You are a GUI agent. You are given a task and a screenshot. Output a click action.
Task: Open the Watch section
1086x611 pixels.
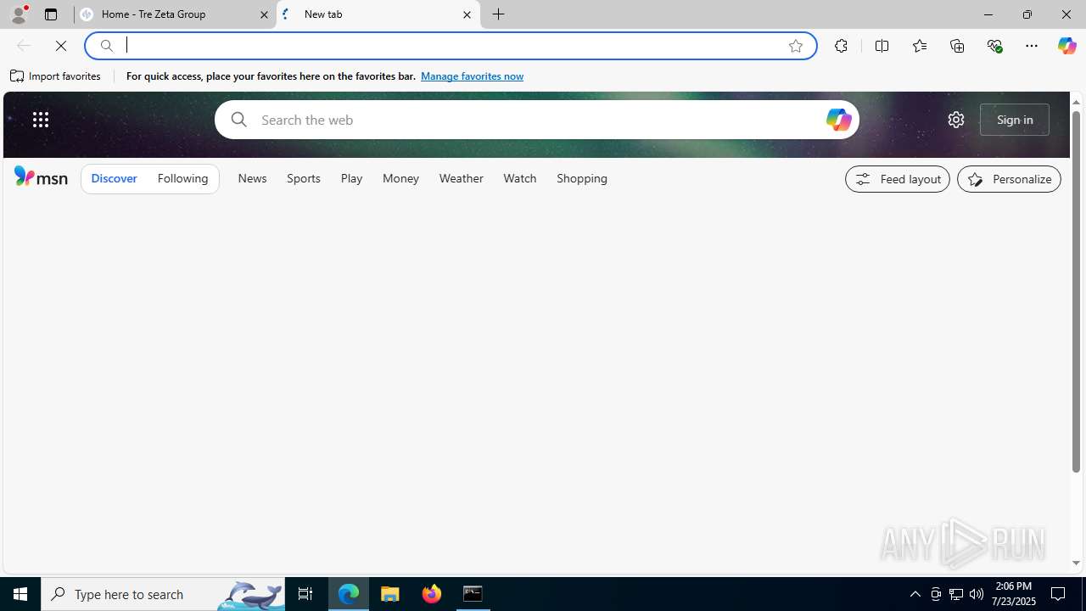520,178
